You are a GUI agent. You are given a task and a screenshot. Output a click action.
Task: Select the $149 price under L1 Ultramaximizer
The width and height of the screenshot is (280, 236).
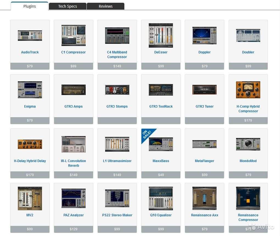pyautogui.click(x=117, y=175)
